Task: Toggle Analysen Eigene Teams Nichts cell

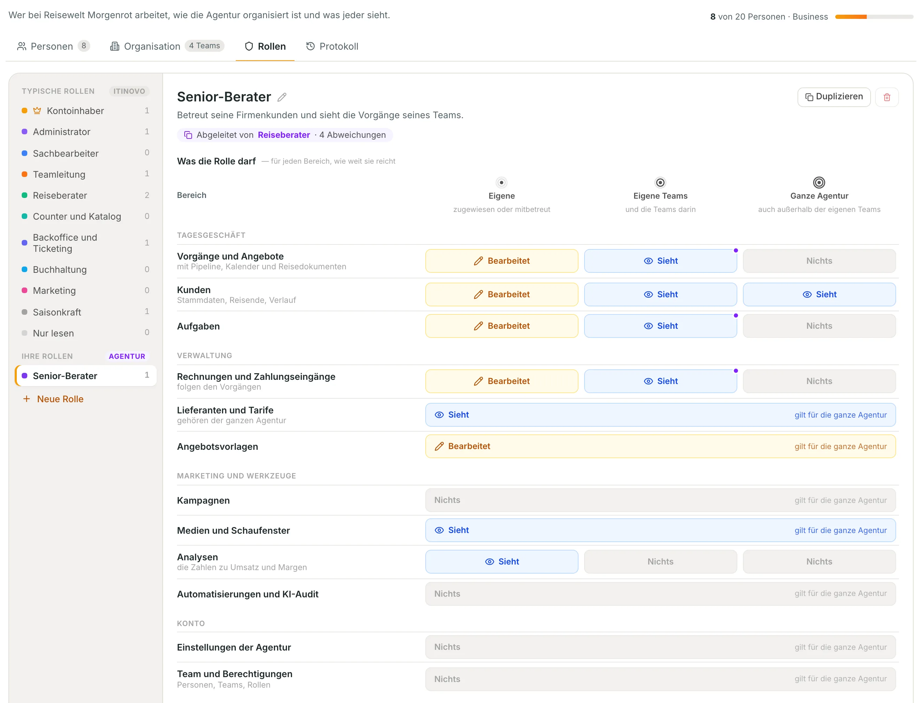Action: [660, 562]
